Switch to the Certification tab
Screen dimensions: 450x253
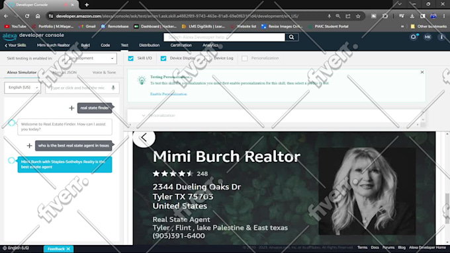tap(181, 46)
